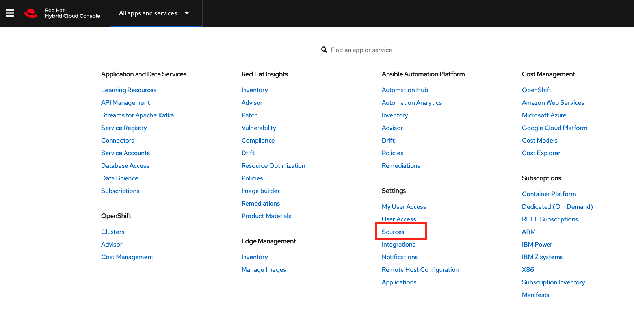
Task: Open Automation Analytics
Action: [x=412, y=103]
